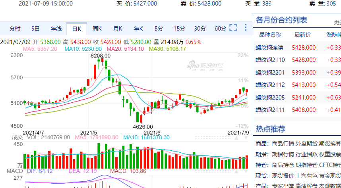Move MACD panel down with arrow
Screen dimensions: 341x188
[246, 171]
